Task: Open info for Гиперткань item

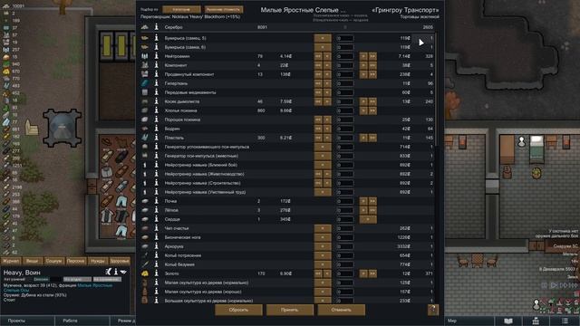Action: pos(156,83)
